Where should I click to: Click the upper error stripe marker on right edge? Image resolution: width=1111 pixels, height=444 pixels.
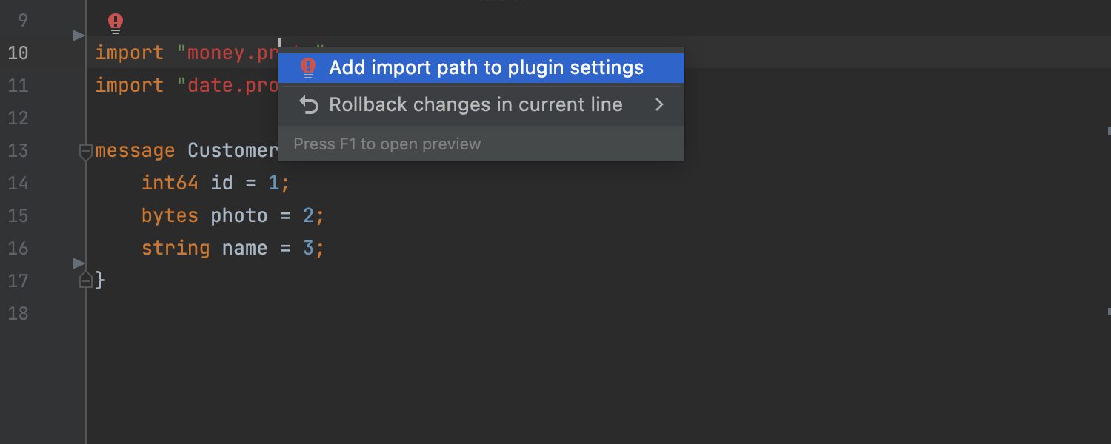pos(1109,130)
